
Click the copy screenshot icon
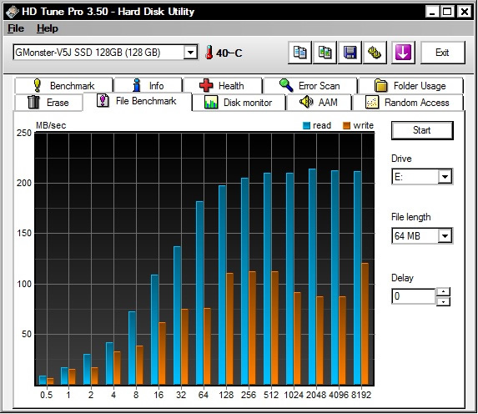[x=325, y=53]
